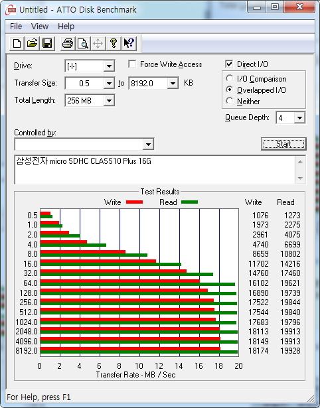Click the Test Results group title
Screen dimensions: 320x408
(160, 192)
